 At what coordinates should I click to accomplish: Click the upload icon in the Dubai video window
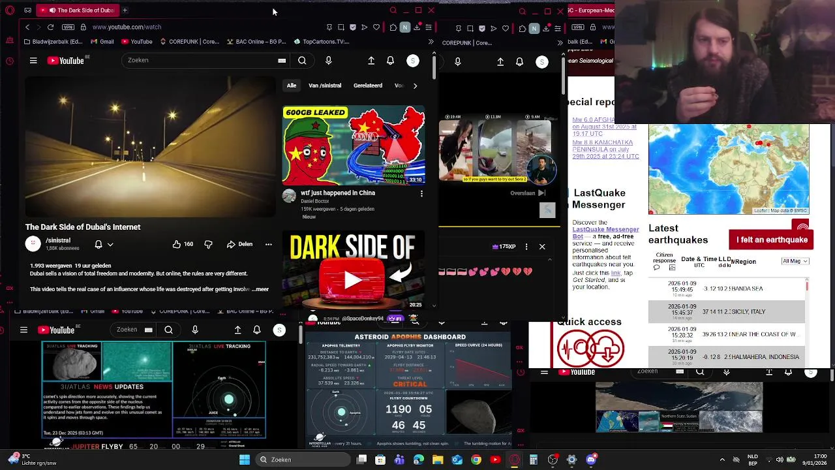coord(371,60)
